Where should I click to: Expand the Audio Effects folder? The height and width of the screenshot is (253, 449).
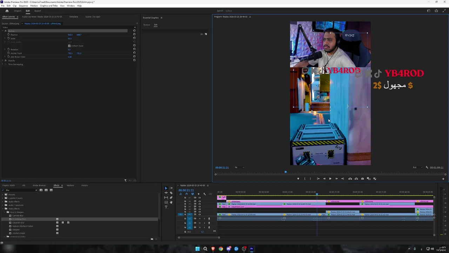tap(2, 202)
